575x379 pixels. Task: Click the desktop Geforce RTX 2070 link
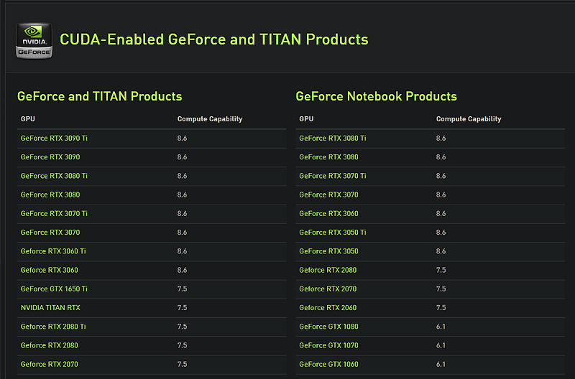(x=49, y=365)
